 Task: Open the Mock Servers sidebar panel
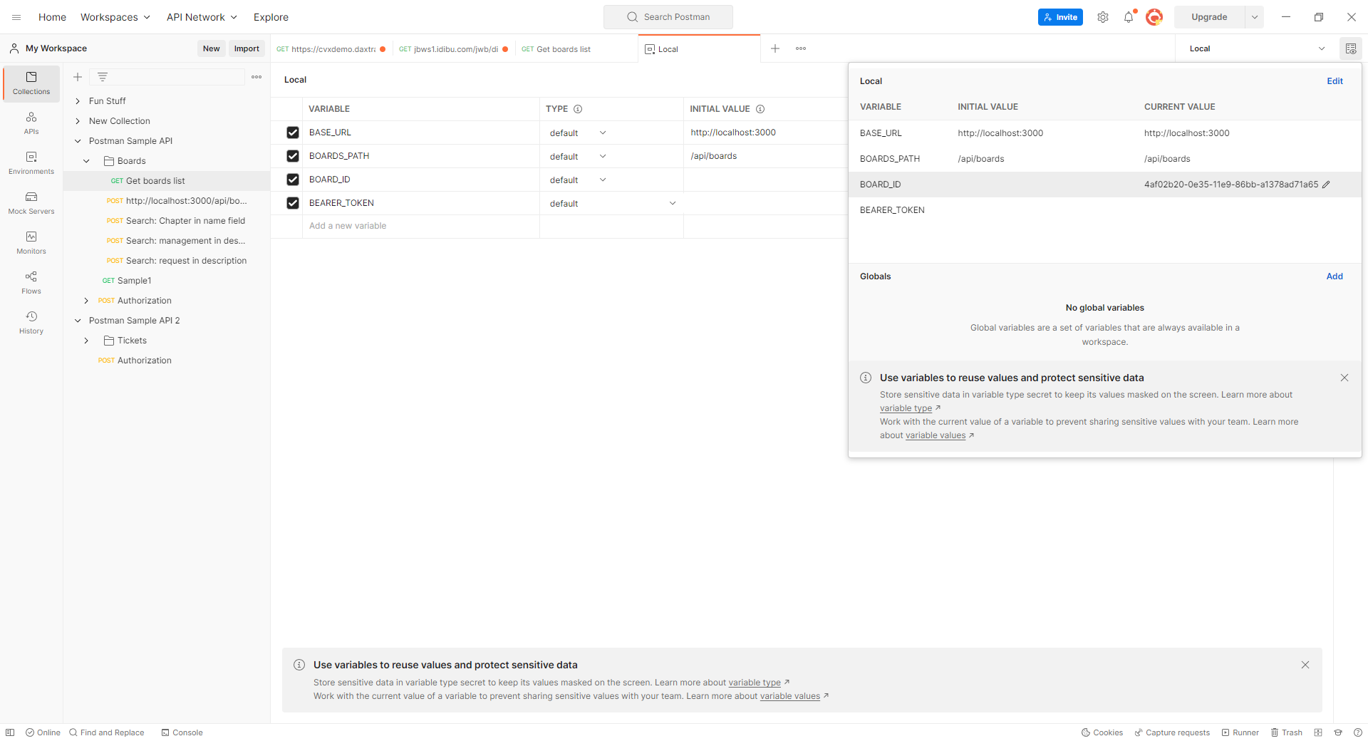(x=31, y=203)
